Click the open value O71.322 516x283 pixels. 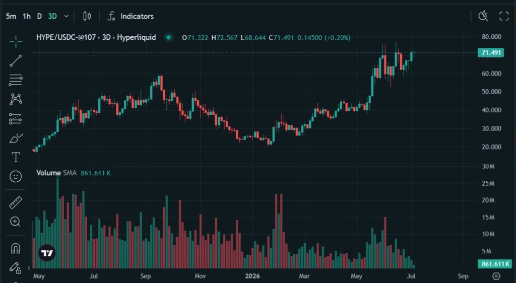195,37
